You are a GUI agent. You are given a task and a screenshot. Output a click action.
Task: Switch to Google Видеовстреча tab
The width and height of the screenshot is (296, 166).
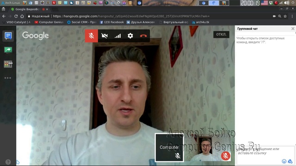(x=27, y=9)
